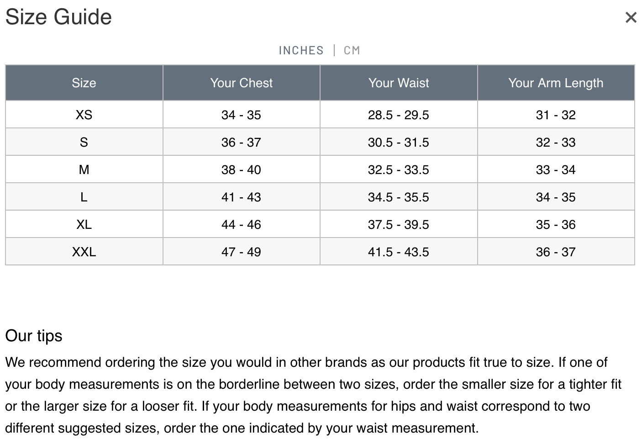Close the Size Guide dialog
642x444 pixels.
631,17
